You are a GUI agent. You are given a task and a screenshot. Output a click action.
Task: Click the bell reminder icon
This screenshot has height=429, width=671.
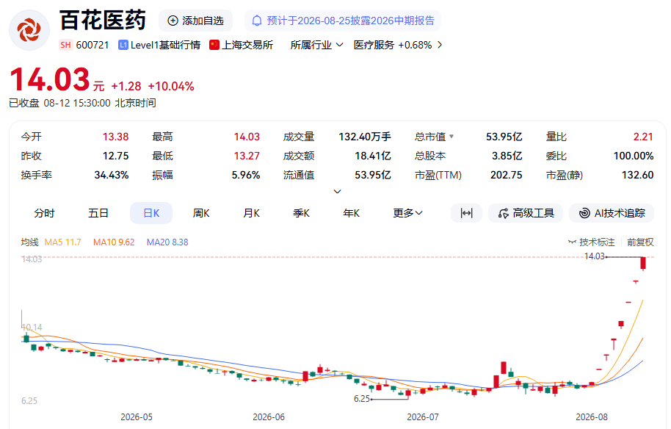tap(257, 21)
